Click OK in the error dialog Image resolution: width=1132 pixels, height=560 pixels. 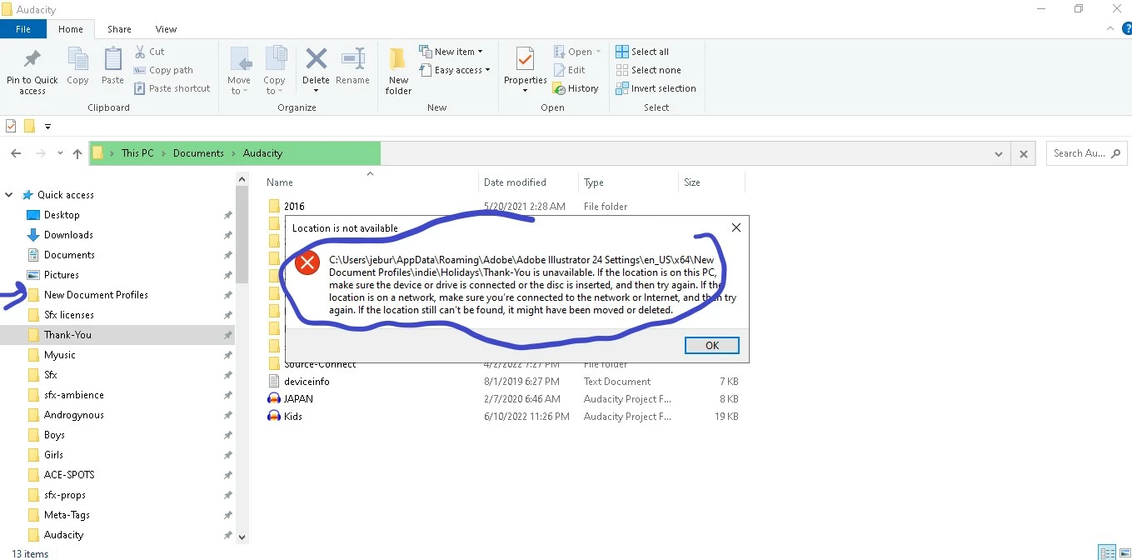pos(711,345)
